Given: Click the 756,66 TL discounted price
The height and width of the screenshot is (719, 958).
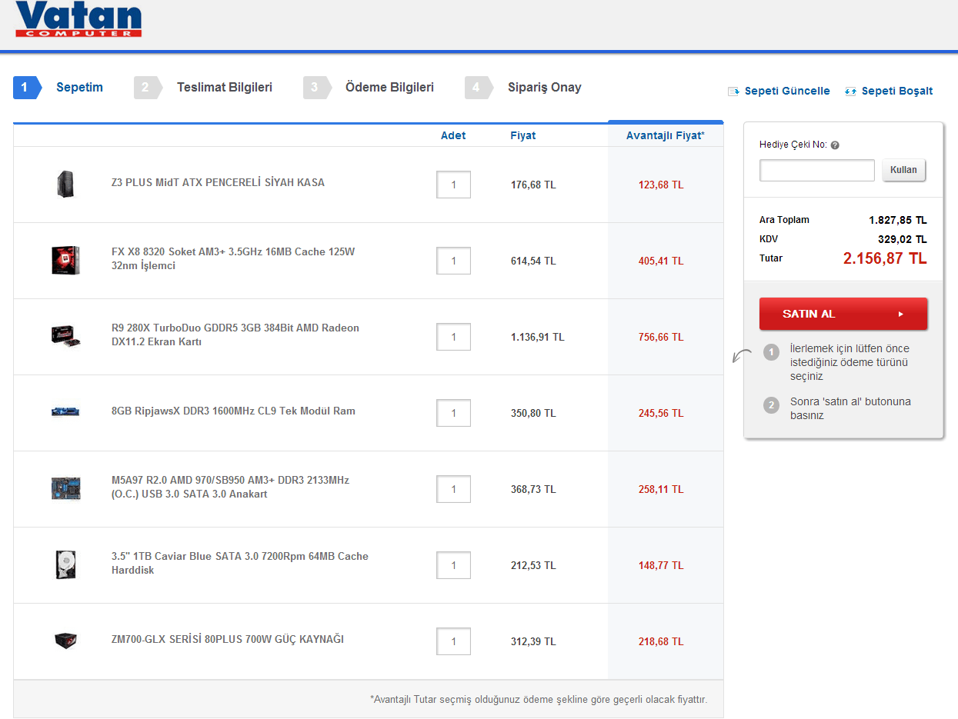Looking at the screenshot, I should tap(661, 337).
